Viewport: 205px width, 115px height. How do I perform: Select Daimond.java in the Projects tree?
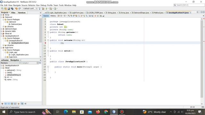click(16, 24)
